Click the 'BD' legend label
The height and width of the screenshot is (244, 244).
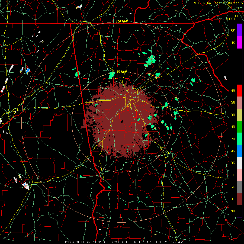tap(233, 115)
